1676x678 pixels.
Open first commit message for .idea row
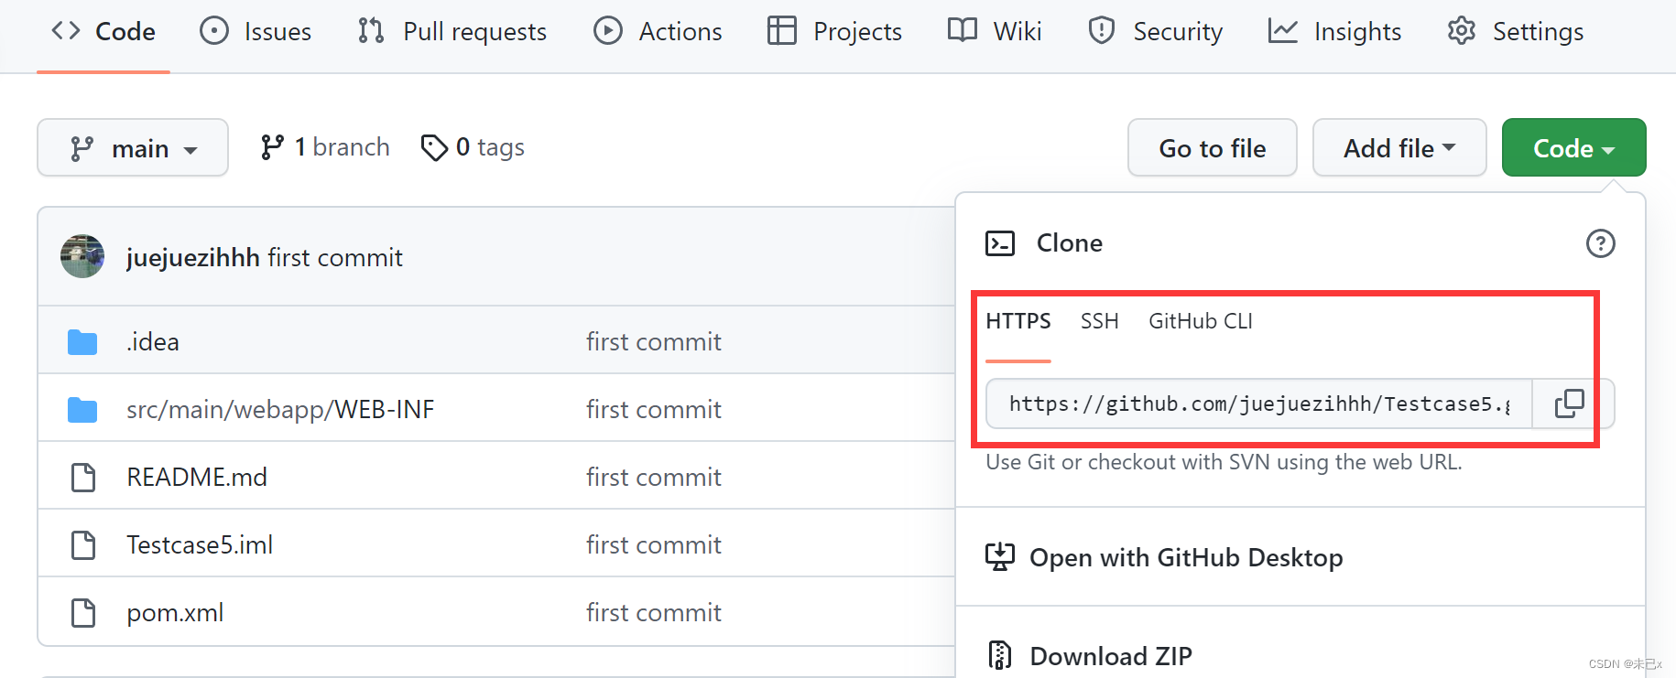654,342
